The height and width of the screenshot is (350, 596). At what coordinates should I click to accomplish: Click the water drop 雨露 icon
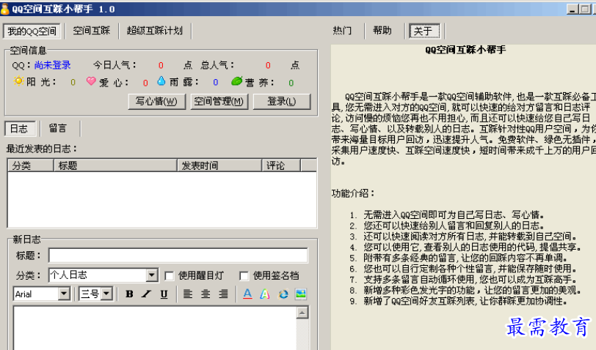point(161,81)
